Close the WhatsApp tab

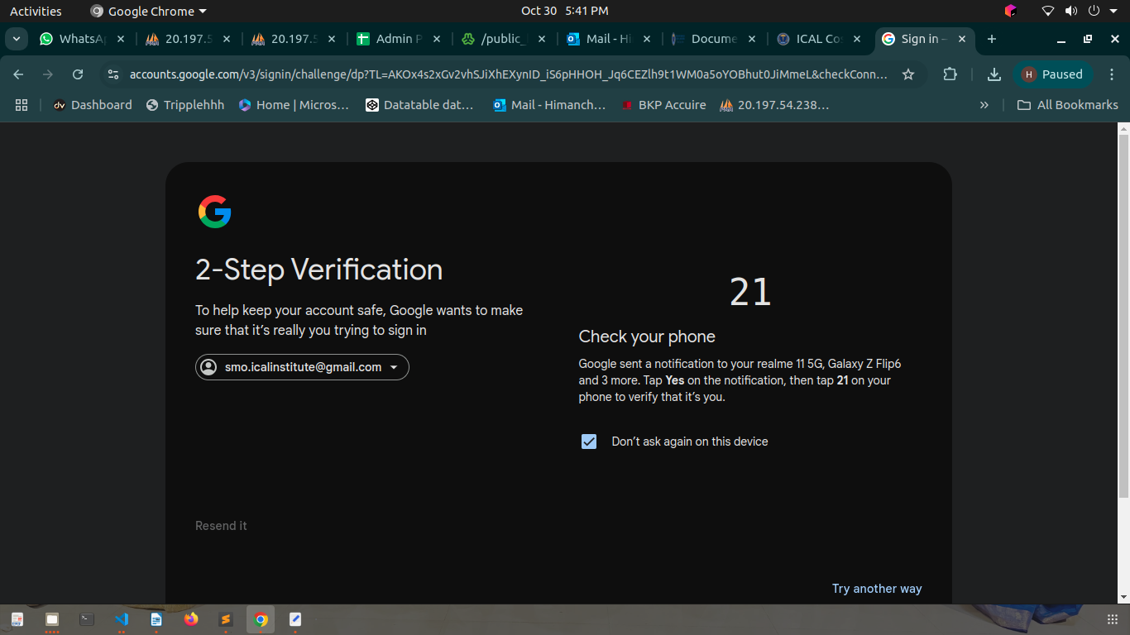coord(121,39)
